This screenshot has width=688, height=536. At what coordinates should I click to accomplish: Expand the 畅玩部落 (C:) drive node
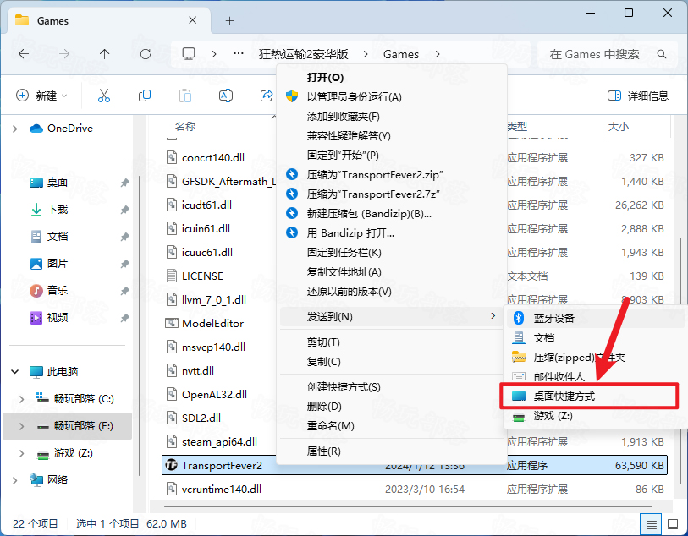(x=21, y=399)
